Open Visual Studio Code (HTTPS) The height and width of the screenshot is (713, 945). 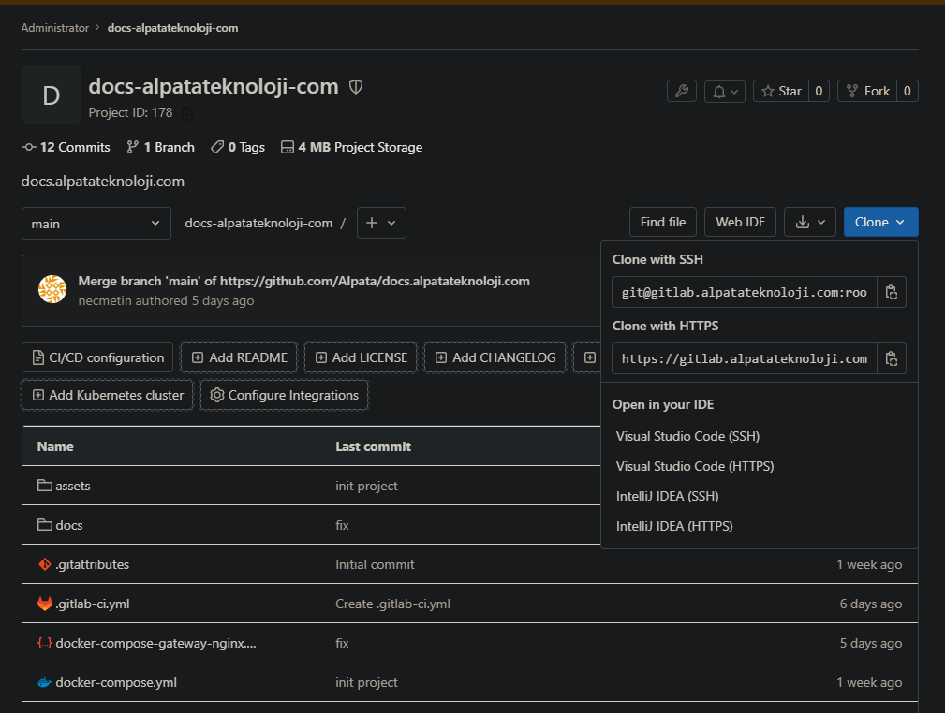[x=694, y=466]
